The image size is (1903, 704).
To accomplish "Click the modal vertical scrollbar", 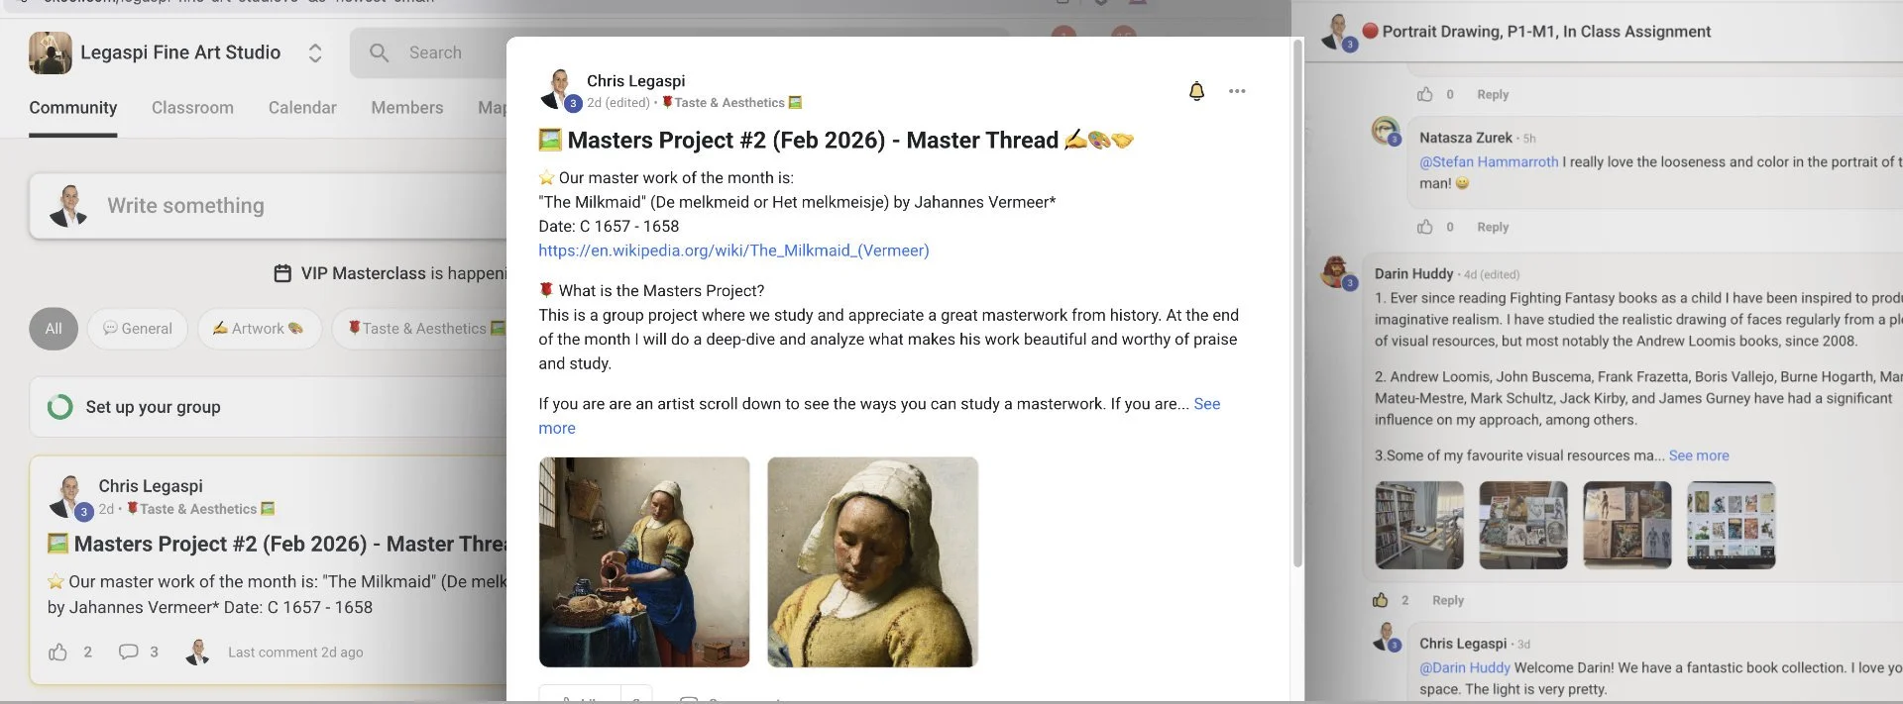I will coord(1297,302).
